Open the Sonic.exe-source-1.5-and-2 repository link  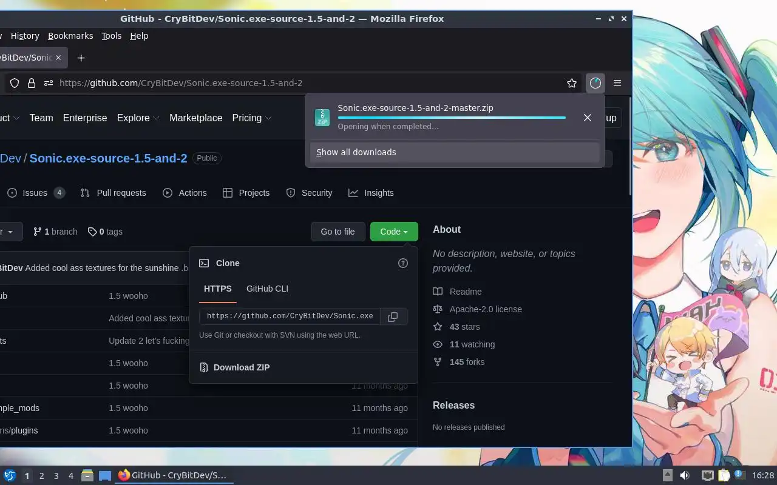108,158
